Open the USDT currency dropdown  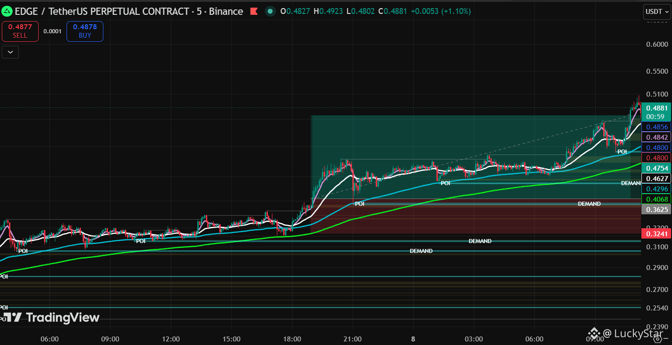click(x=657, y=11)
